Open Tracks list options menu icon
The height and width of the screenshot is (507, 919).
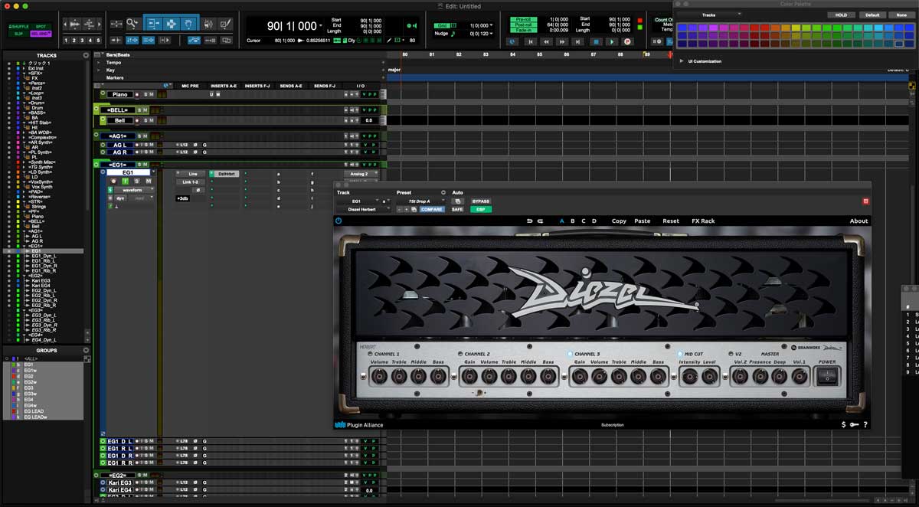(86, 55)
